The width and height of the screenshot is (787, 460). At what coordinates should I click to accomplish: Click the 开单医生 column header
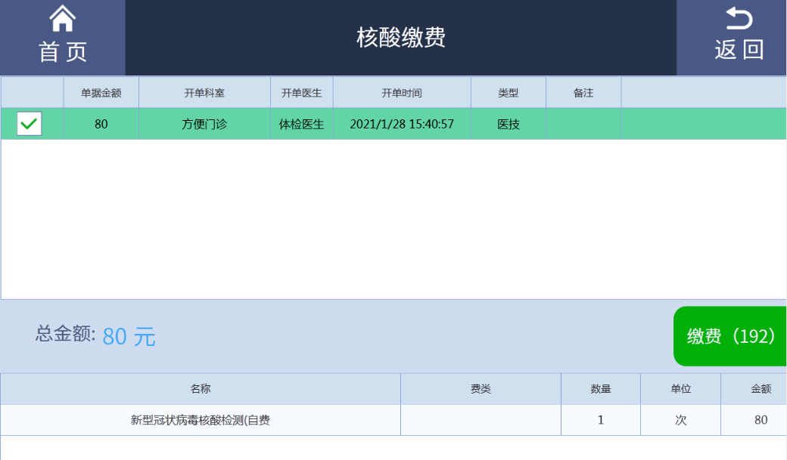coord(302,93)
